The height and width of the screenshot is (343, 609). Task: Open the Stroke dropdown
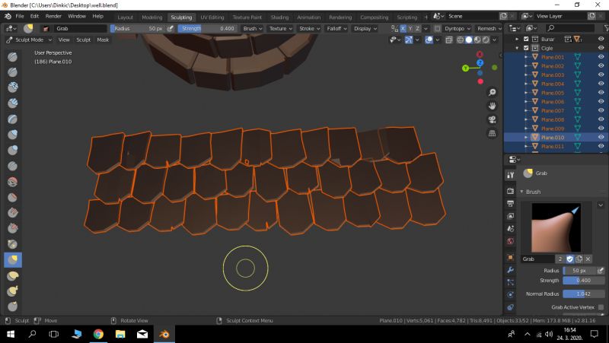[x=309, y=29]
